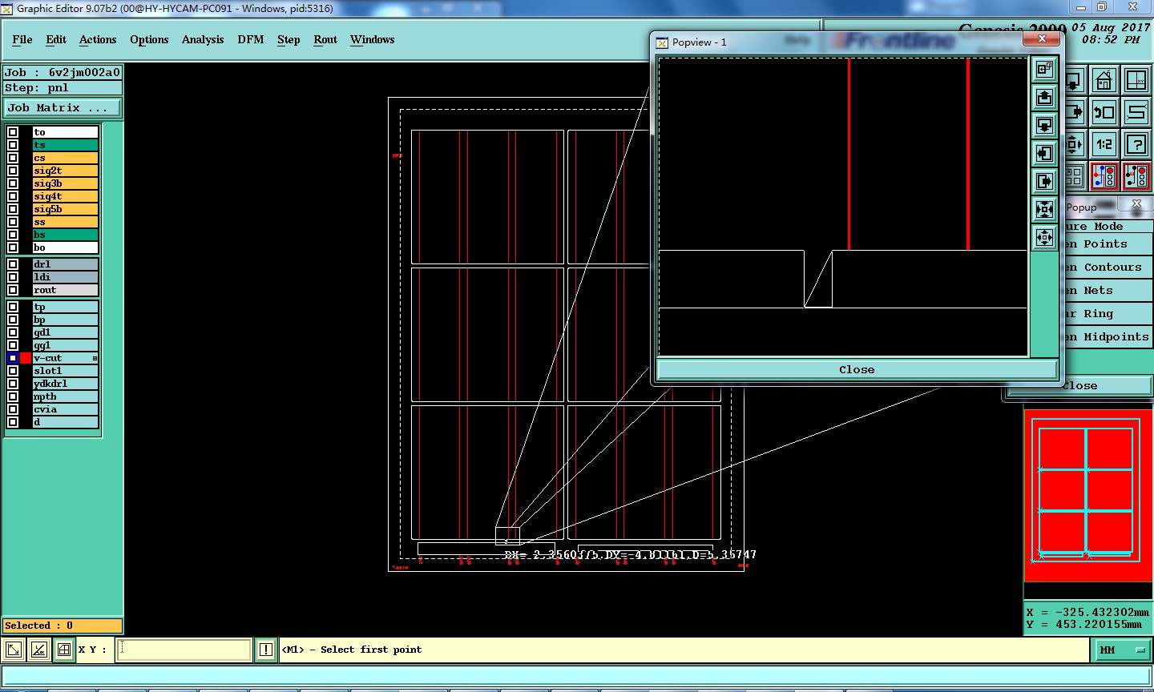Click red color swatch of v-cut layer
Image resolution: width=1154 pixels, height=692 pixels.
point(26,358)
